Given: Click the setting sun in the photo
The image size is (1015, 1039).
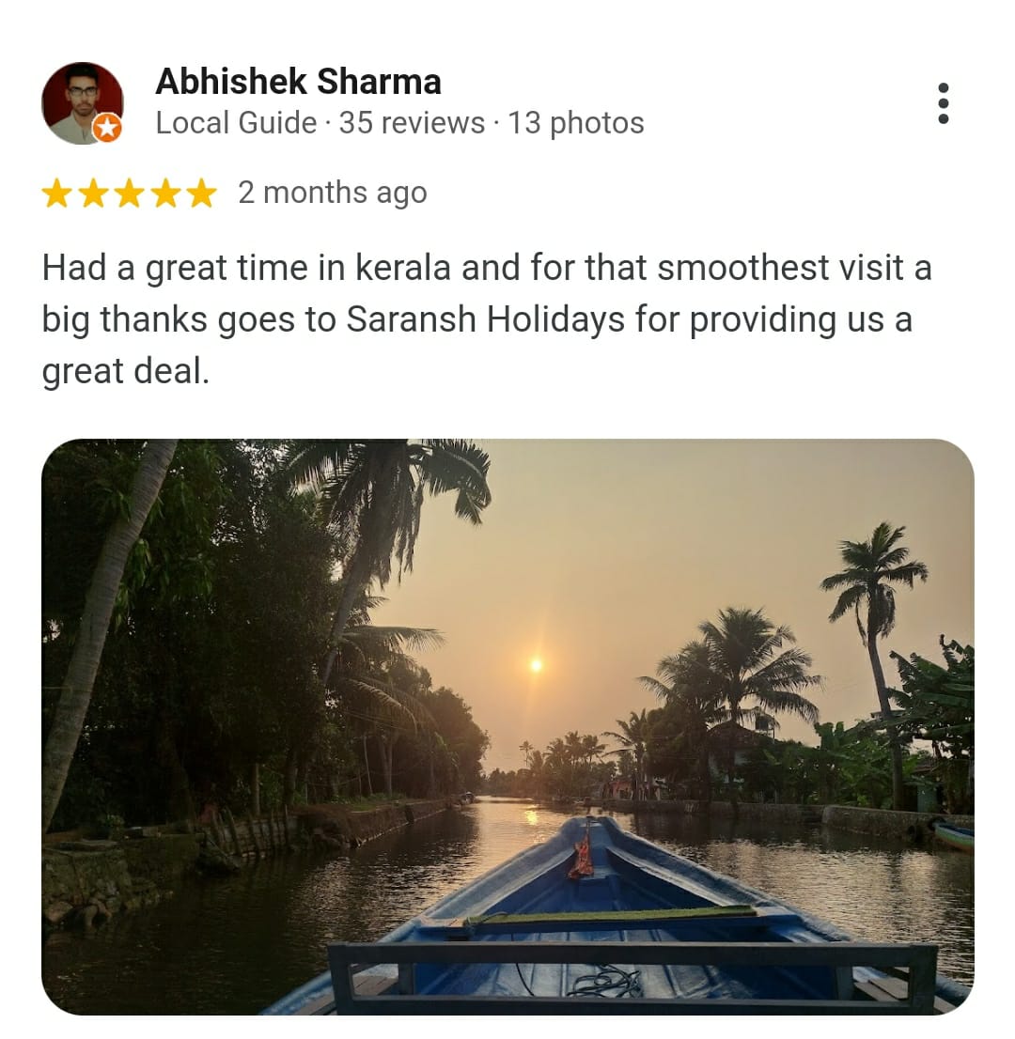Looking at the screenshot, I should [x=537, y=664].
